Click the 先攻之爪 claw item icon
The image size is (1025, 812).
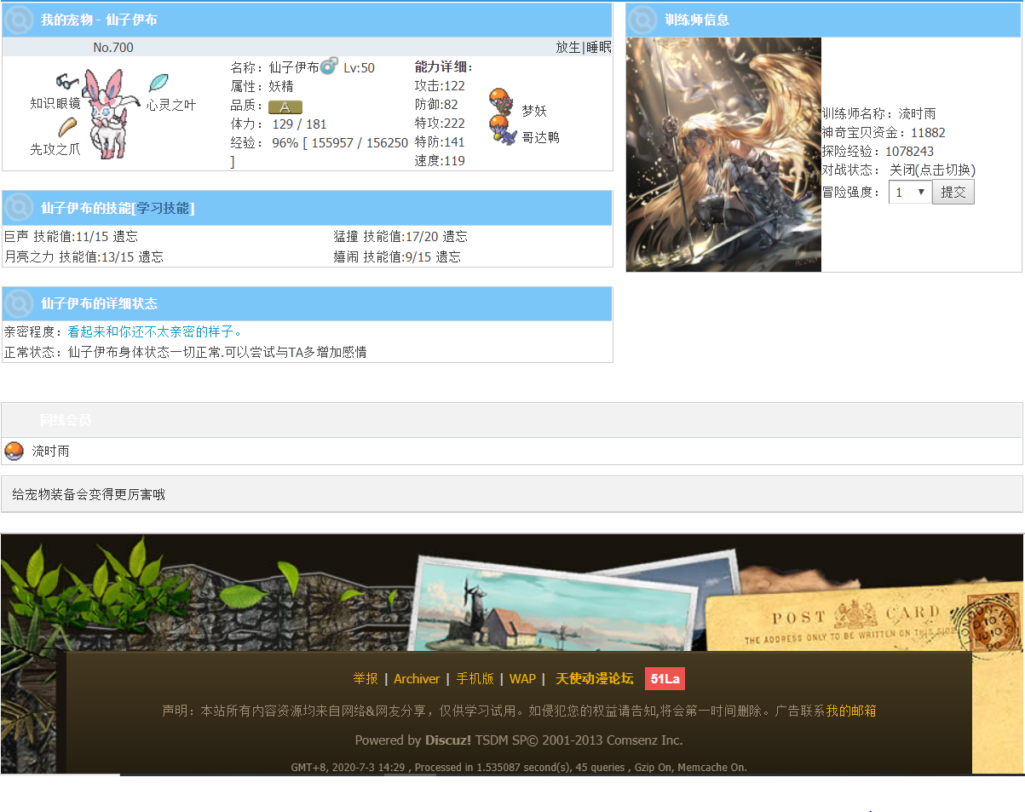pyautogui.click(x=68, y=127)
